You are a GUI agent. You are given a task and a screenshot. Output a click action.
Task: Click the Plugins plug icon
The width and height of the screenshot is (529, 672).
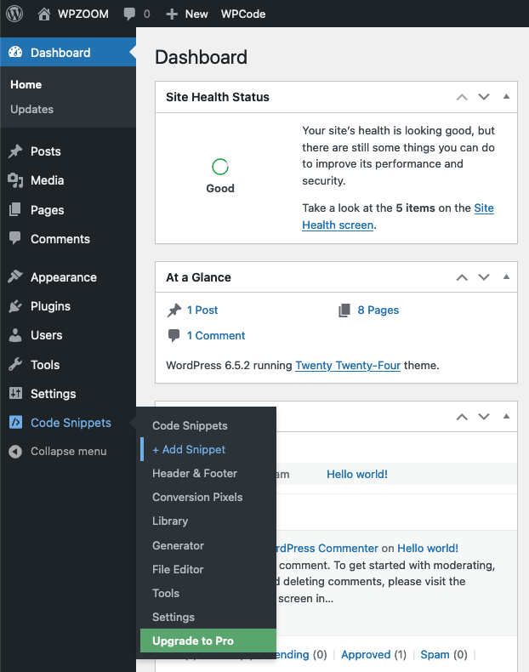(x=15, y=306)
